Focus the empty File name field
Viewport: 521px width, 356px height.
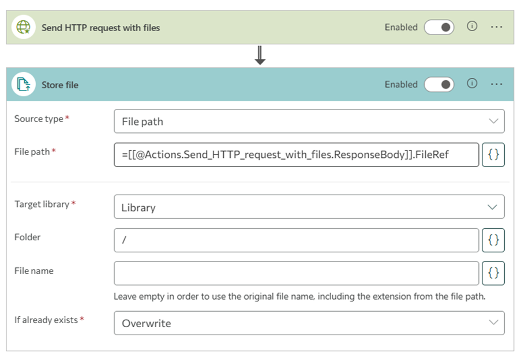tap(297, 273)
